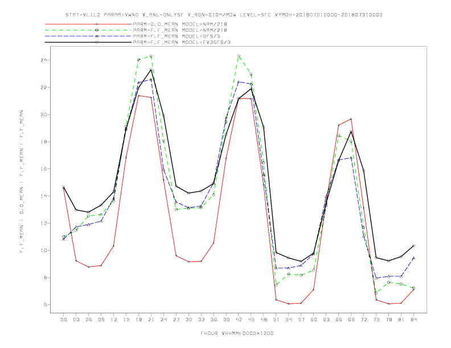Click y-axis tick label 12
This screenshot has height=348, width=451.
(x=44, y=223)
